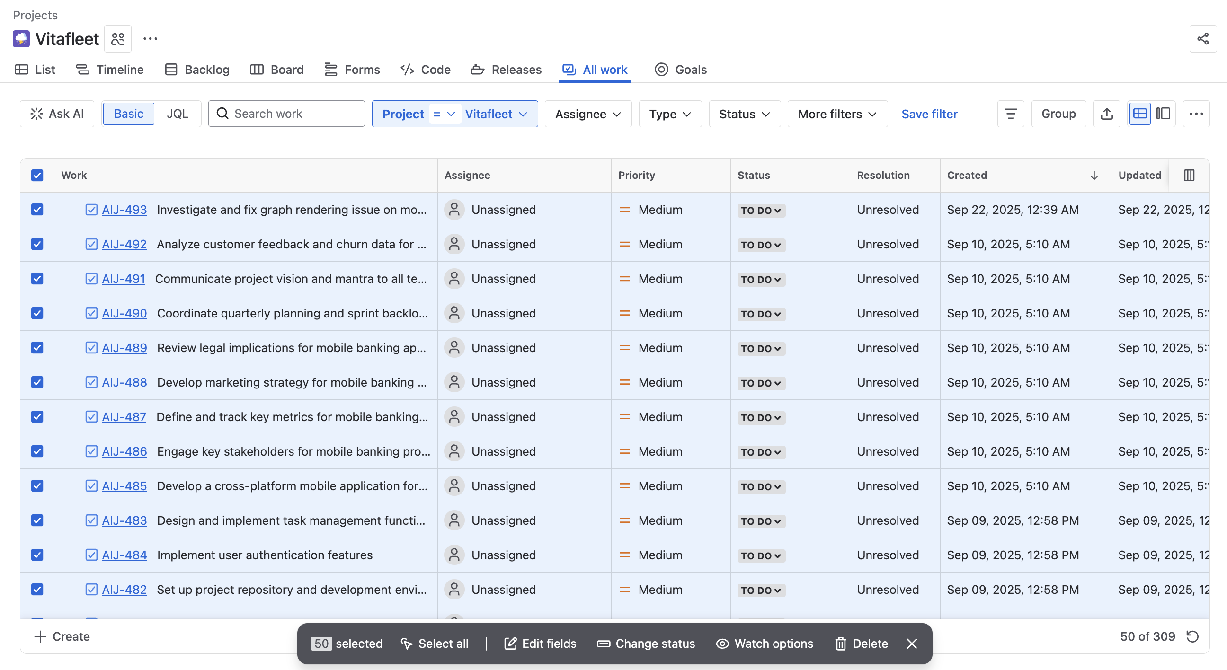Image resolution: width=1227 pixels, height=670 pixels.
Task: Click the Create button at bottom
Action: pyautogui.click(x=62, y=636)
